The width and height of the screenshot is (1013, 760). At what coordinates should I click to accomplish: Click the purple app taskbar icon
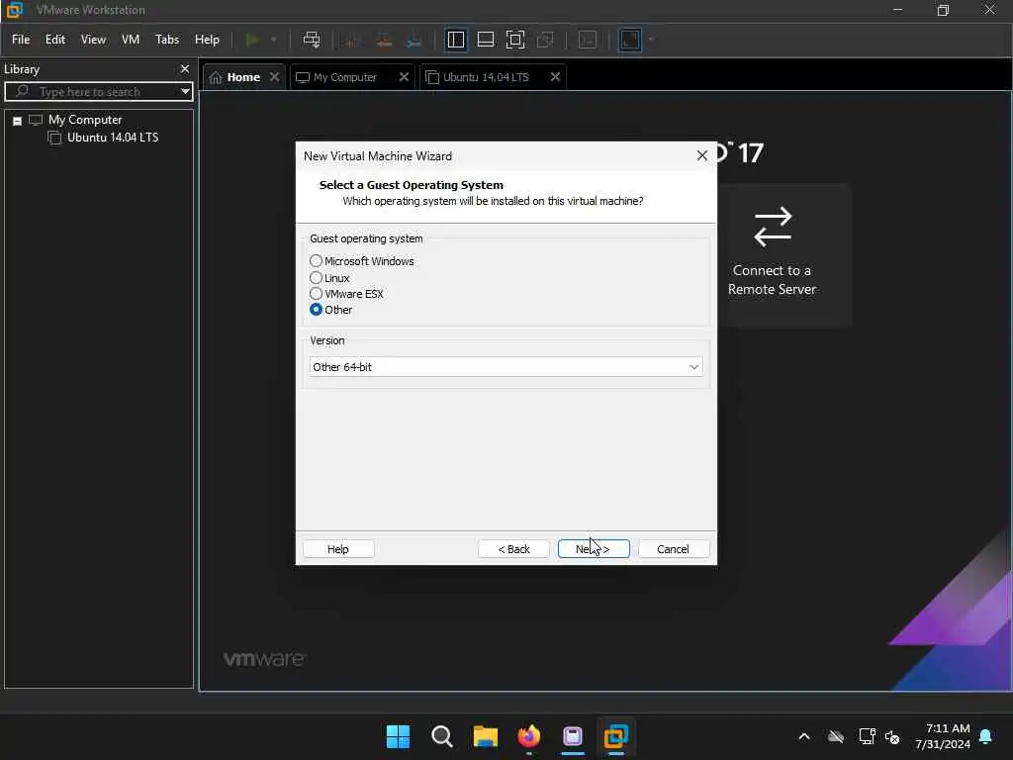[x=573, y=736]
